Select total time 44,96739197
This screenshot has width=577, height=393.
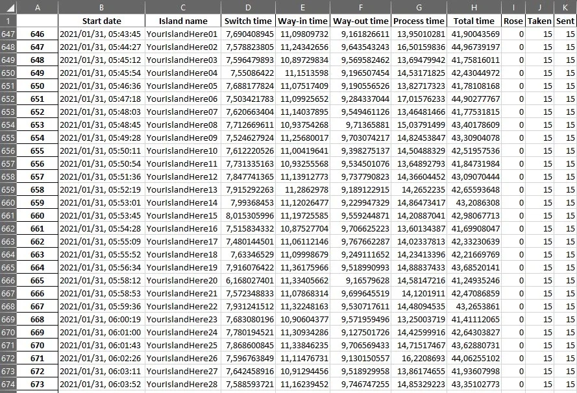[x=474, y=47]
